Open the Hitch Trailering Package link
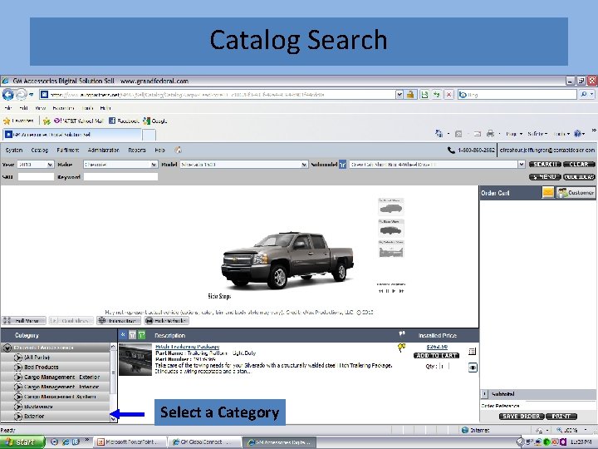Image resolution: width=598 pixels, height=449 pixels. coord(187,346)
